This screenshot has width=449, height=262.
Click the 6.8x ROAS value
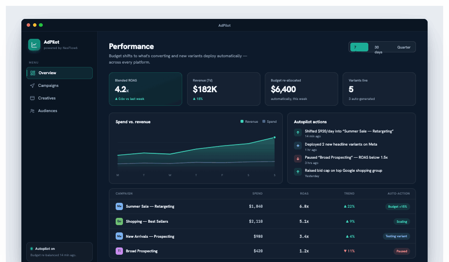tap(304, 207)
